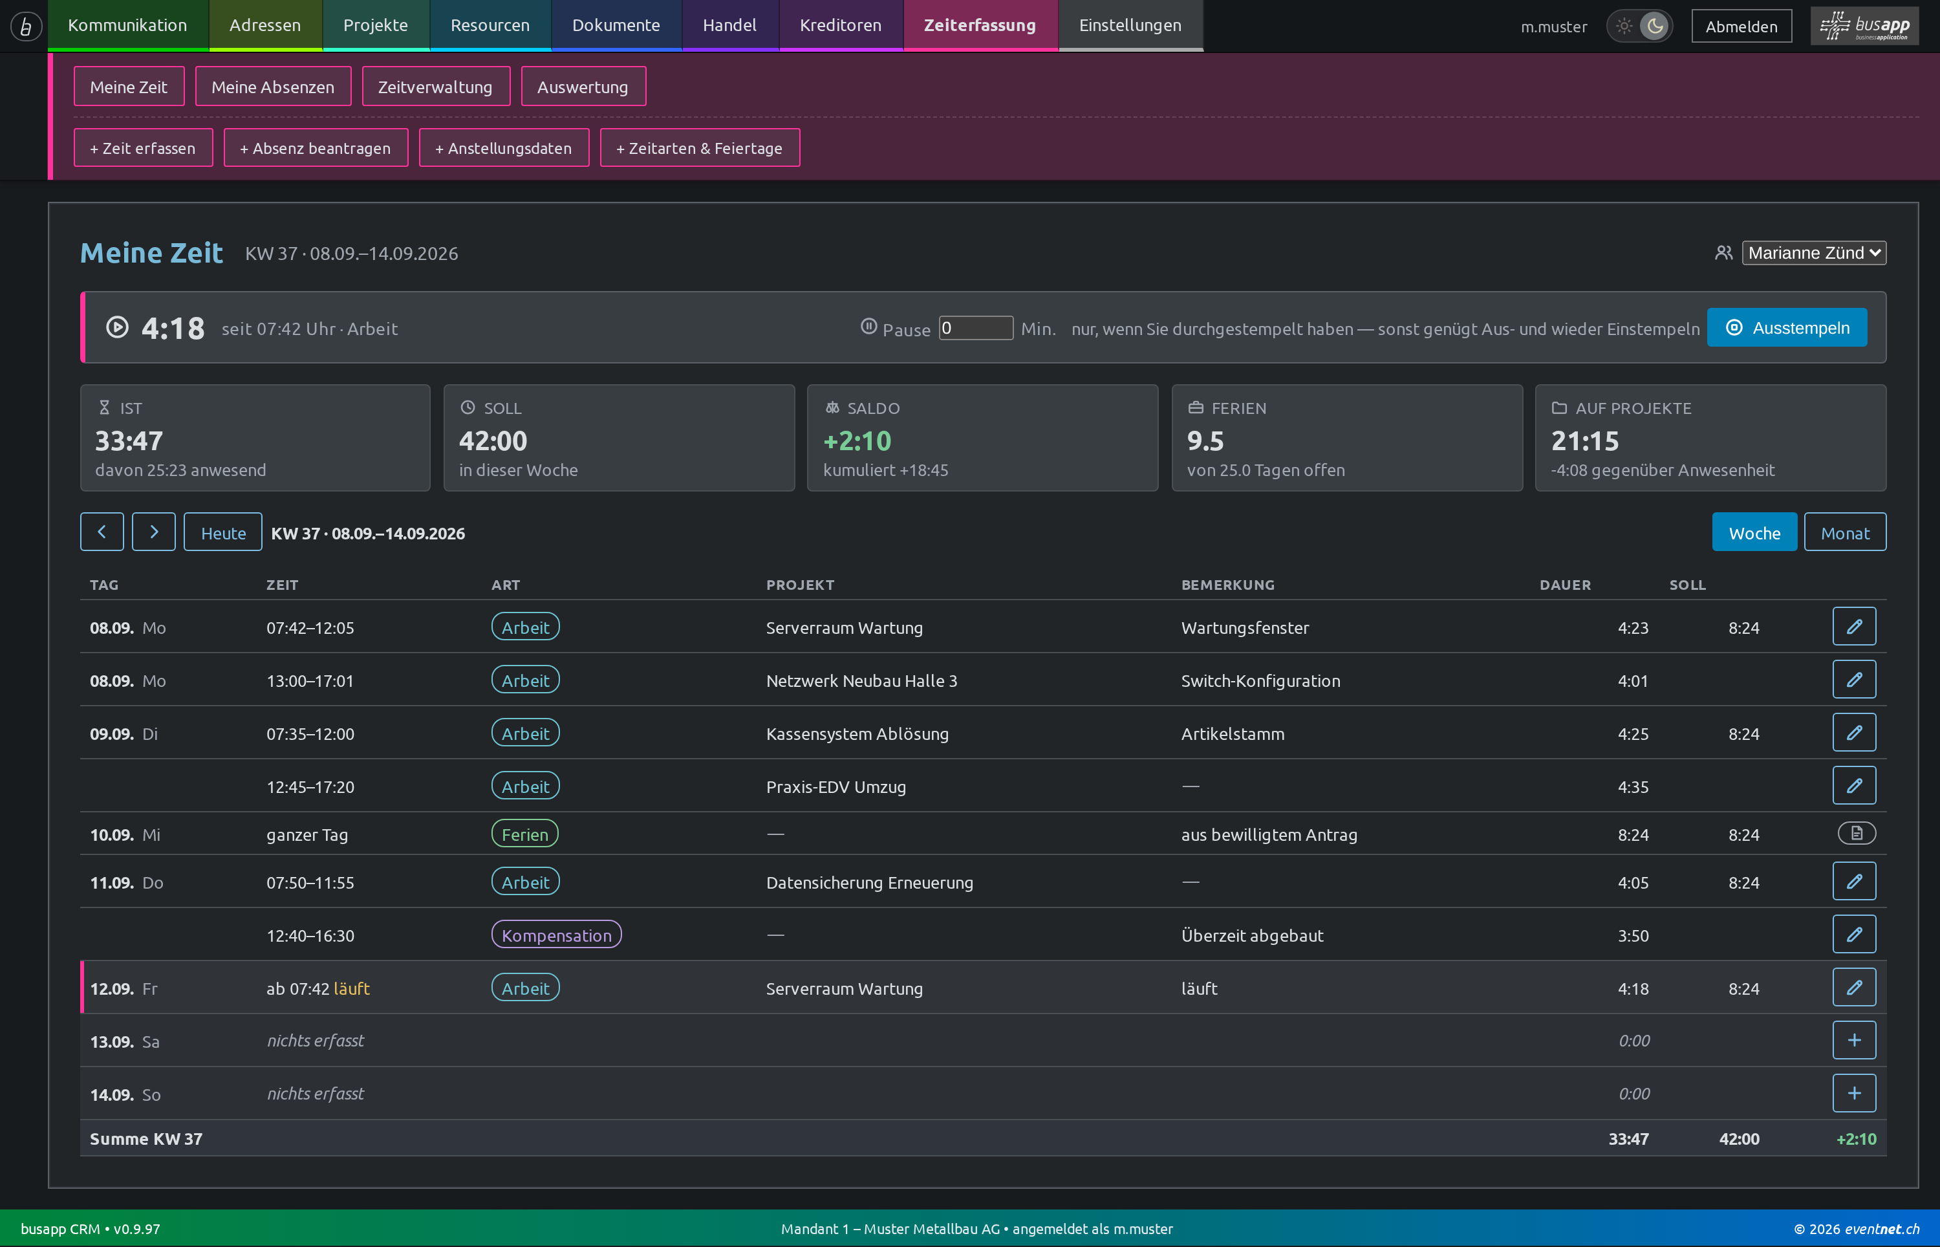Edit the Kompensation Überzeit abgebaut entry

click(1853, 935)
